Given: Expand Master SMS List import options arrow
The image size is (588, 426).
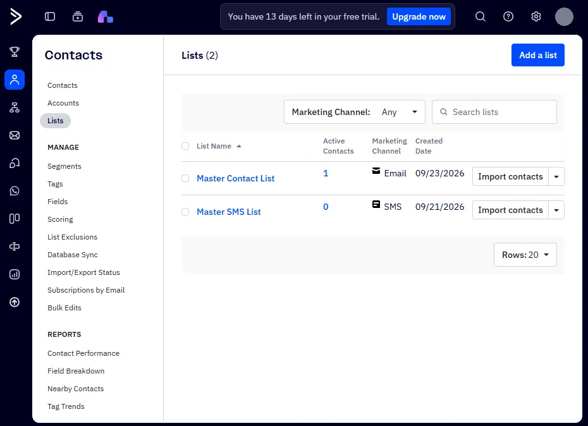Looking at the screenshot, I should tap(556, 210).
